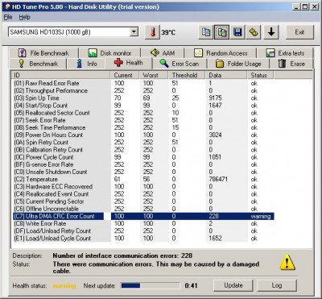322x299 pixels.
Task: Open the File menu
Action: [8, 17]
